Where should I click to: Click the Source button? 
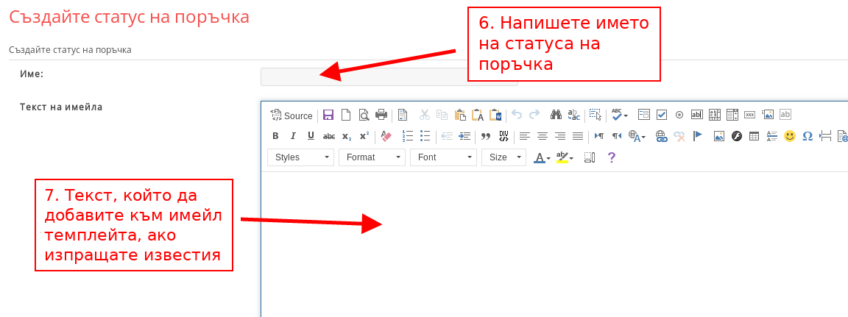(x=291, y=115)
